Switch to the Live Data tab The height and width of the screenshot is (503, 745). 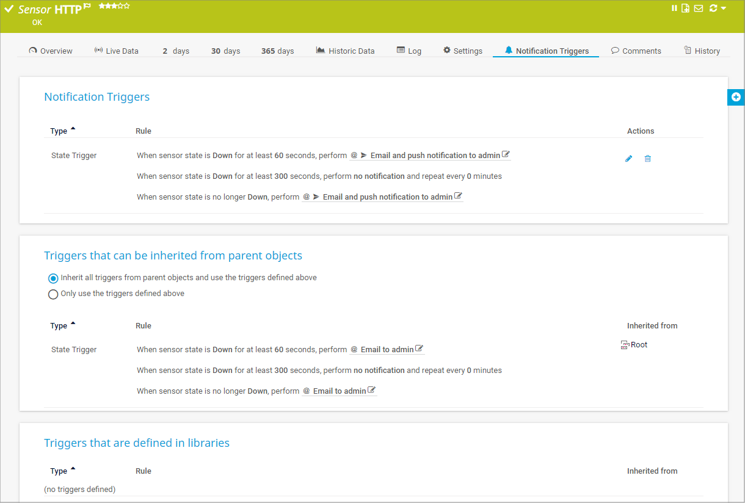tap(116, 51)
